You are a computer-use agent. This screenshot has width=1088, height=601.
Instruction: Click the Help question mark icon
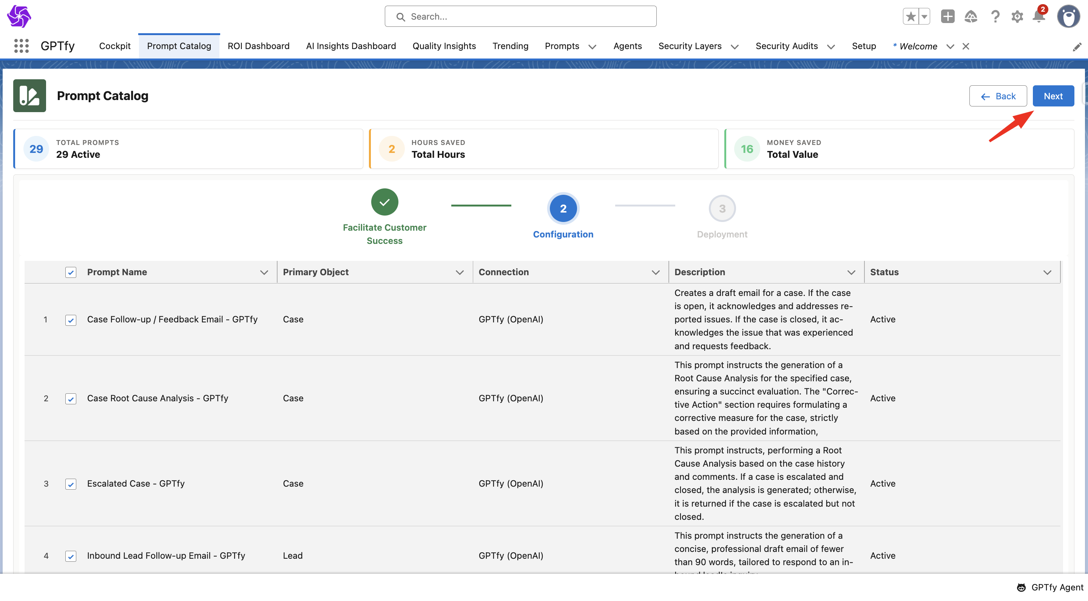tap(995, 17)
